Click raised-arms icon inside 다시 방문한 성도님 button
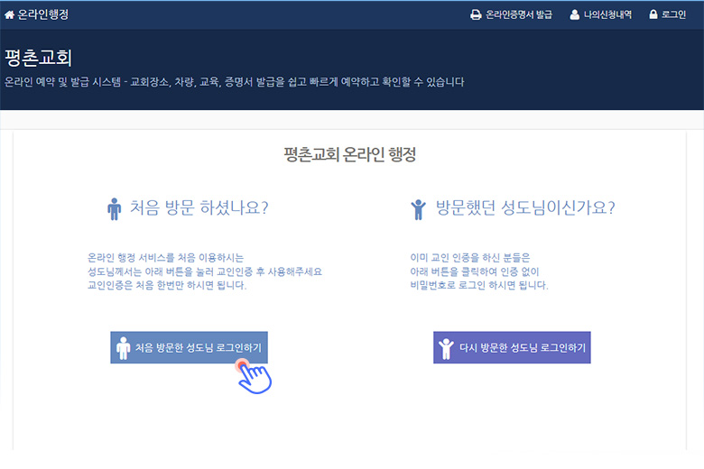This screenshot has width=704, height=469. click(446, 348)
